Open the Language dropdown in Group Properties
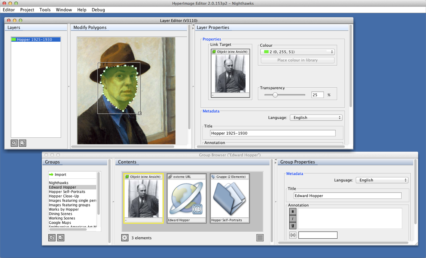 tap(382, 180)
